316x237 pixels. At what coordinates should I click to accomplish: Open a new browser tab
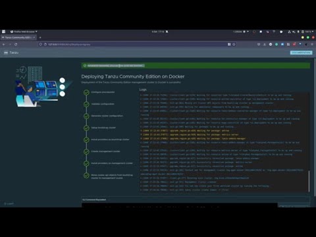tap(40, 38)
